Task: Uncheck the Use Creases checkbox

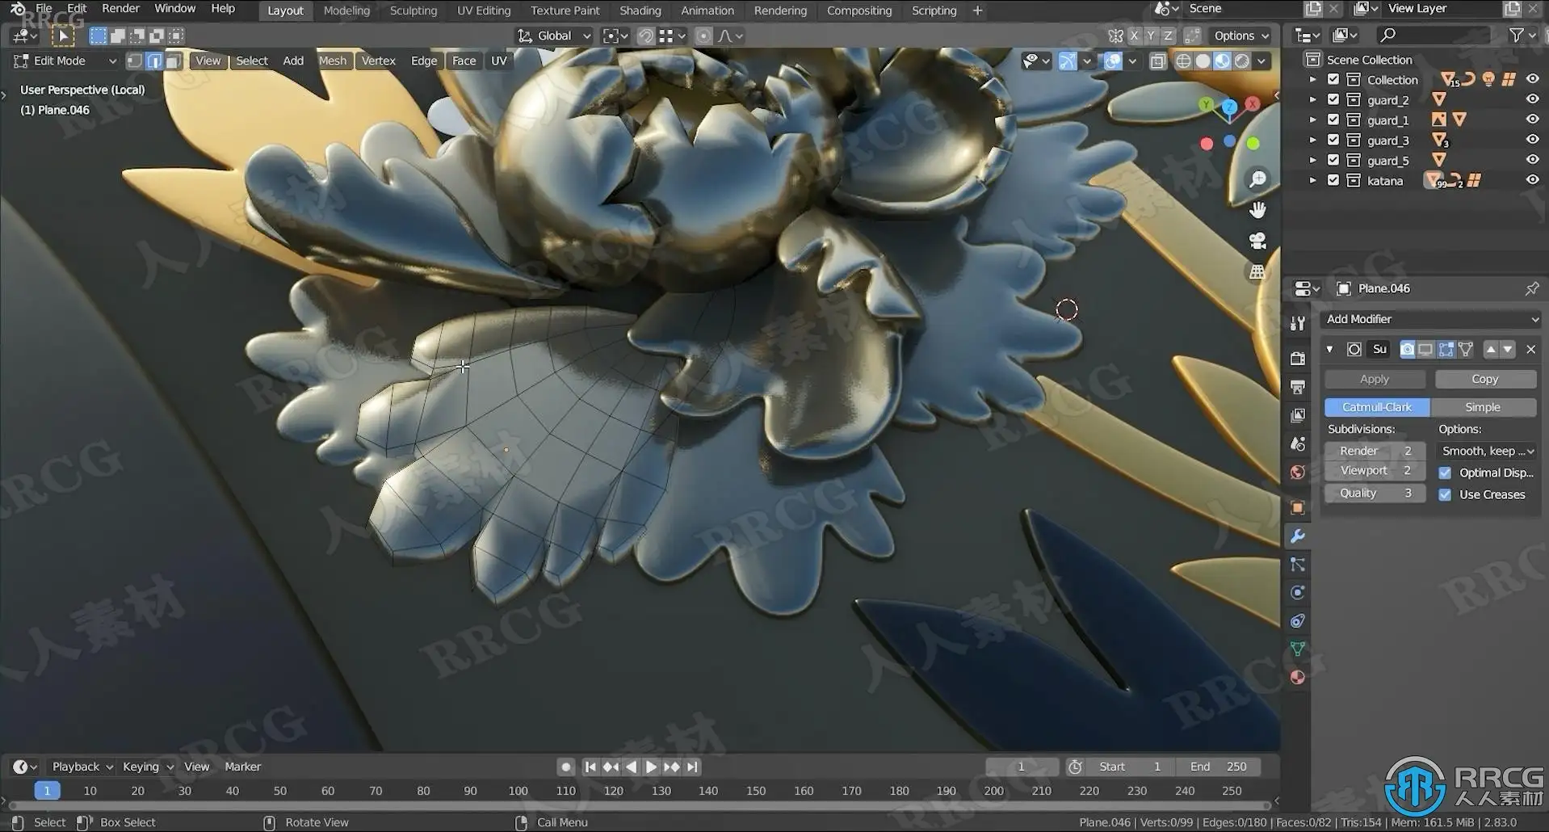Action: 1445,494
